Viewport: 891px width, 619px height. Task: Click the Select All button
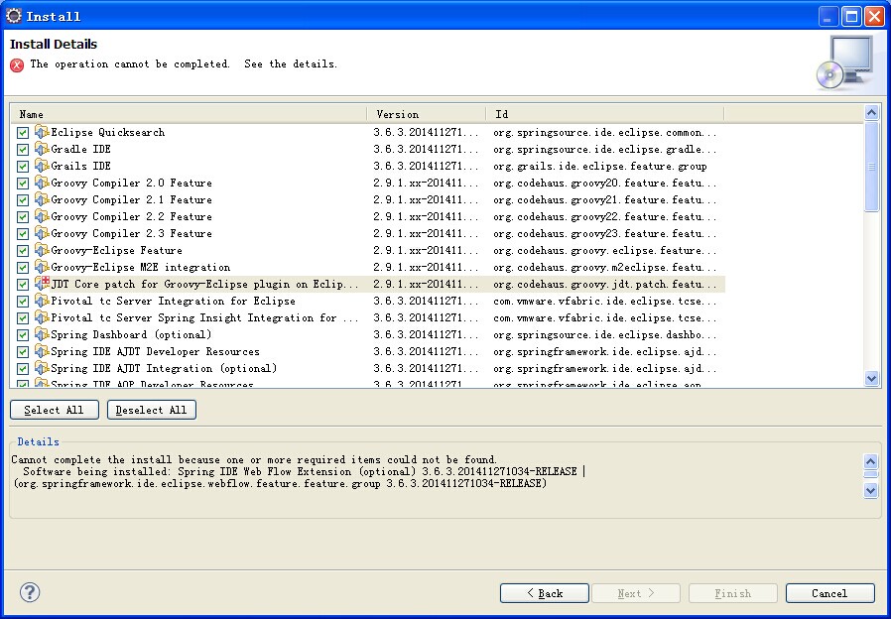tap(55, 410)
